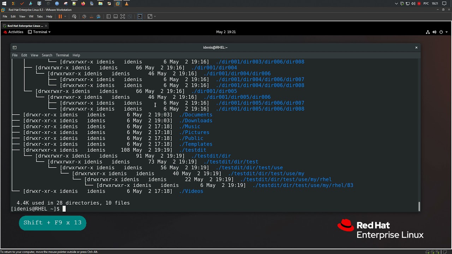Open the terminal View menu
Viewport: 452px width, 254px height.
(34, 55)
